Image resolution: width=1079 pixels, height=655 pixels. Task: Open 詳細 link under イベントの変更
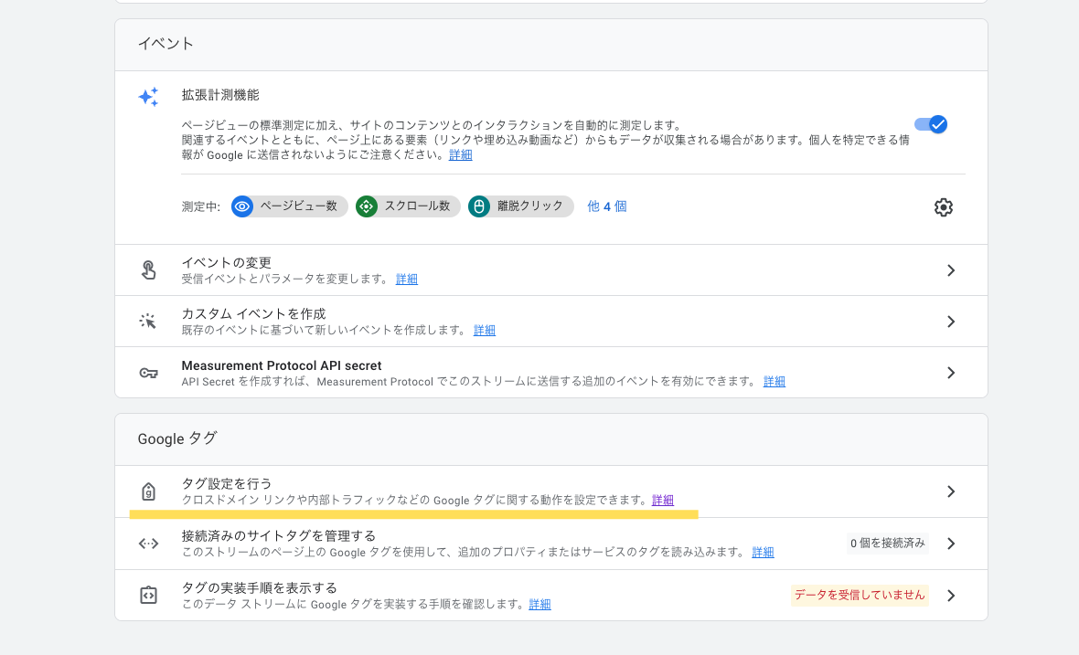(x=407, y=279)
